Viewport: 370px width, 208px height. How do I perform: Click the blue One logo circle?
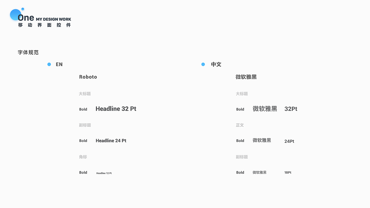[x=16, y=15]
